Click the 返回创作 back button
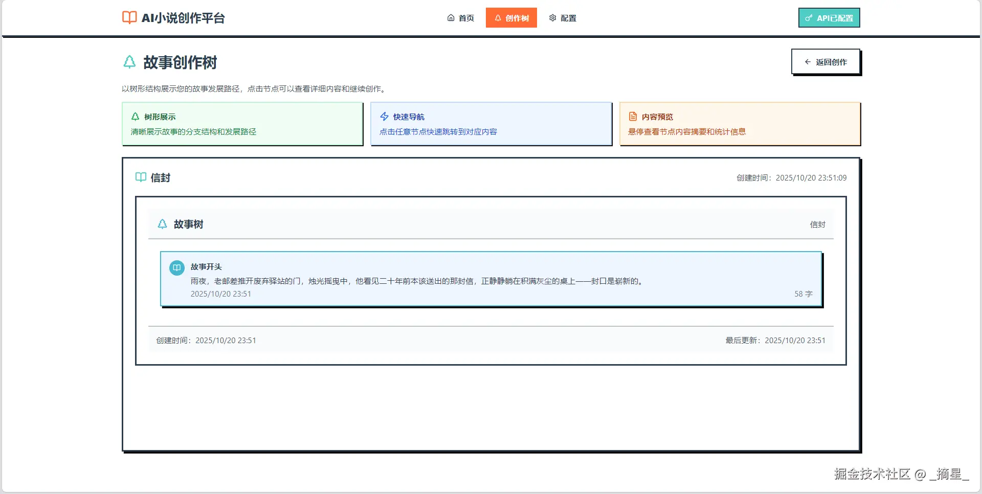Viewport: 982px width, 494px height. click(x=826, y=62)
